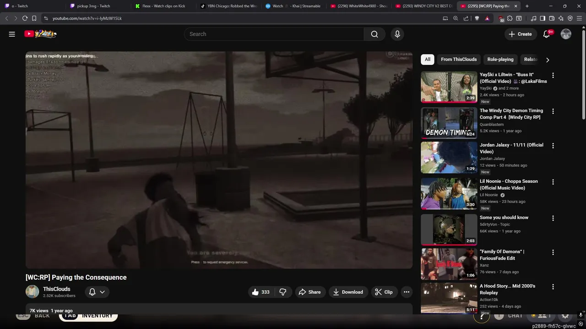Open Leo AI sparkle icon
This screenshot has width=586, height=329.
[561, 18]
